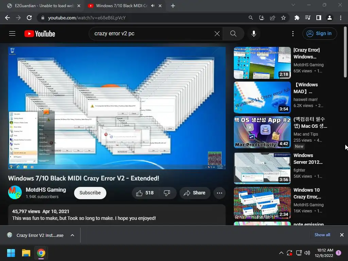The height and width of the screenshot is (261, 348).
Task: Click the page vertical scrollbar
Action: [x=345, y=52]
